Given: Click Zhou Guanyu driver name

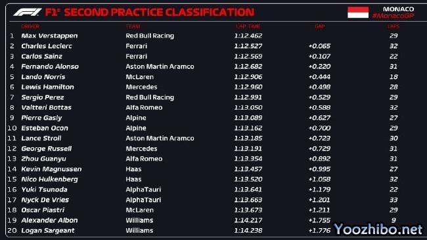Looking at the screenshot, I should coord(43,158).
